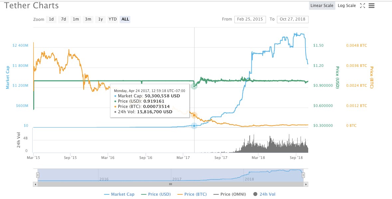
Task: Click the fullscreen expand icon
Action: coord(363,6)
